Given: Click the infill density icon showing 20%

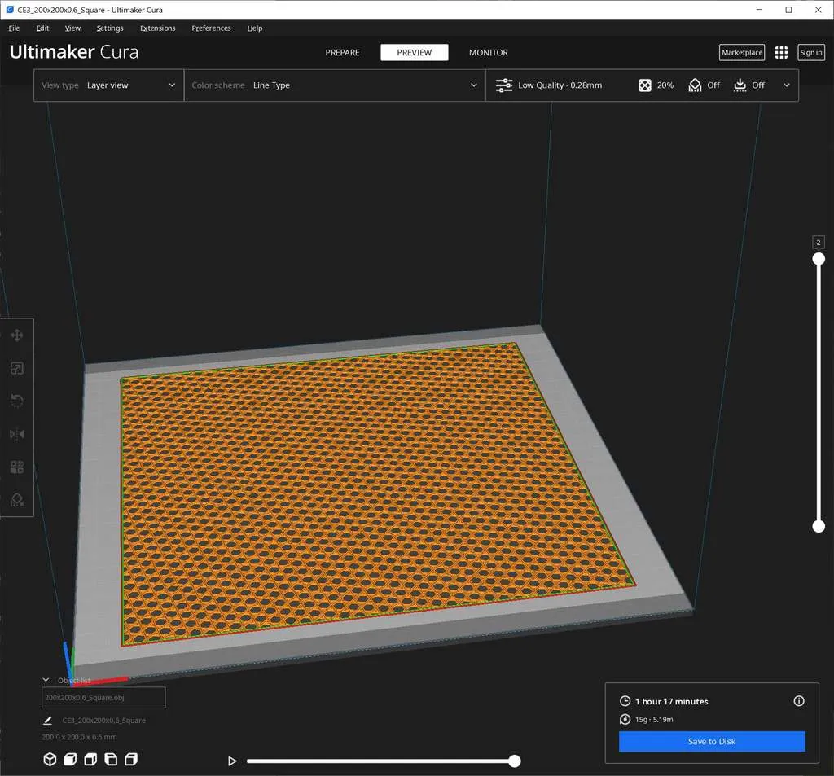Looking at the screenshot, I should click(643, 85).
